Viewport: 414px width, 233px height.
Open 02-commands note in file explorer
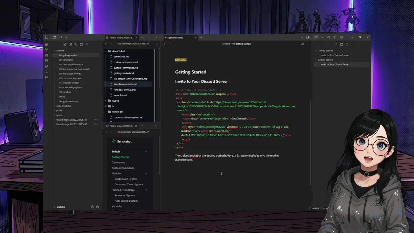click(x=66, y=60)
